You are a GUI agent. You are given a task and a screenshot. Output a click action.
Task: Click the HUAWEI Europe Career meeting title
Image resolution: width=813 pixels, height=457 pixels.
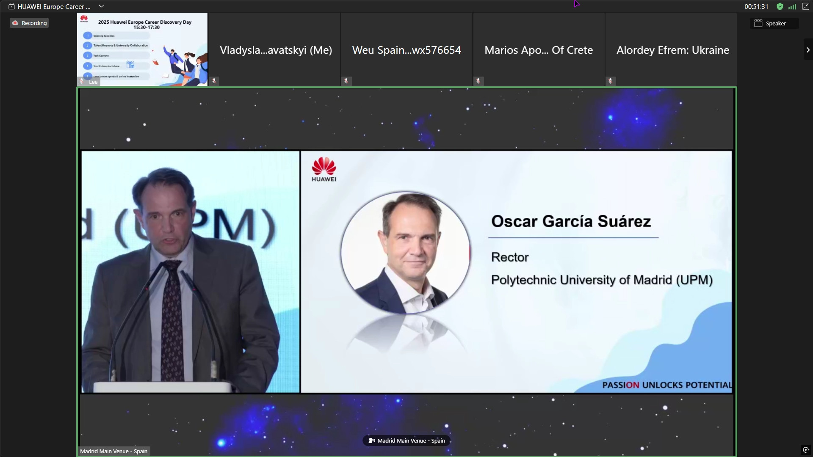[x=54, y=6]
